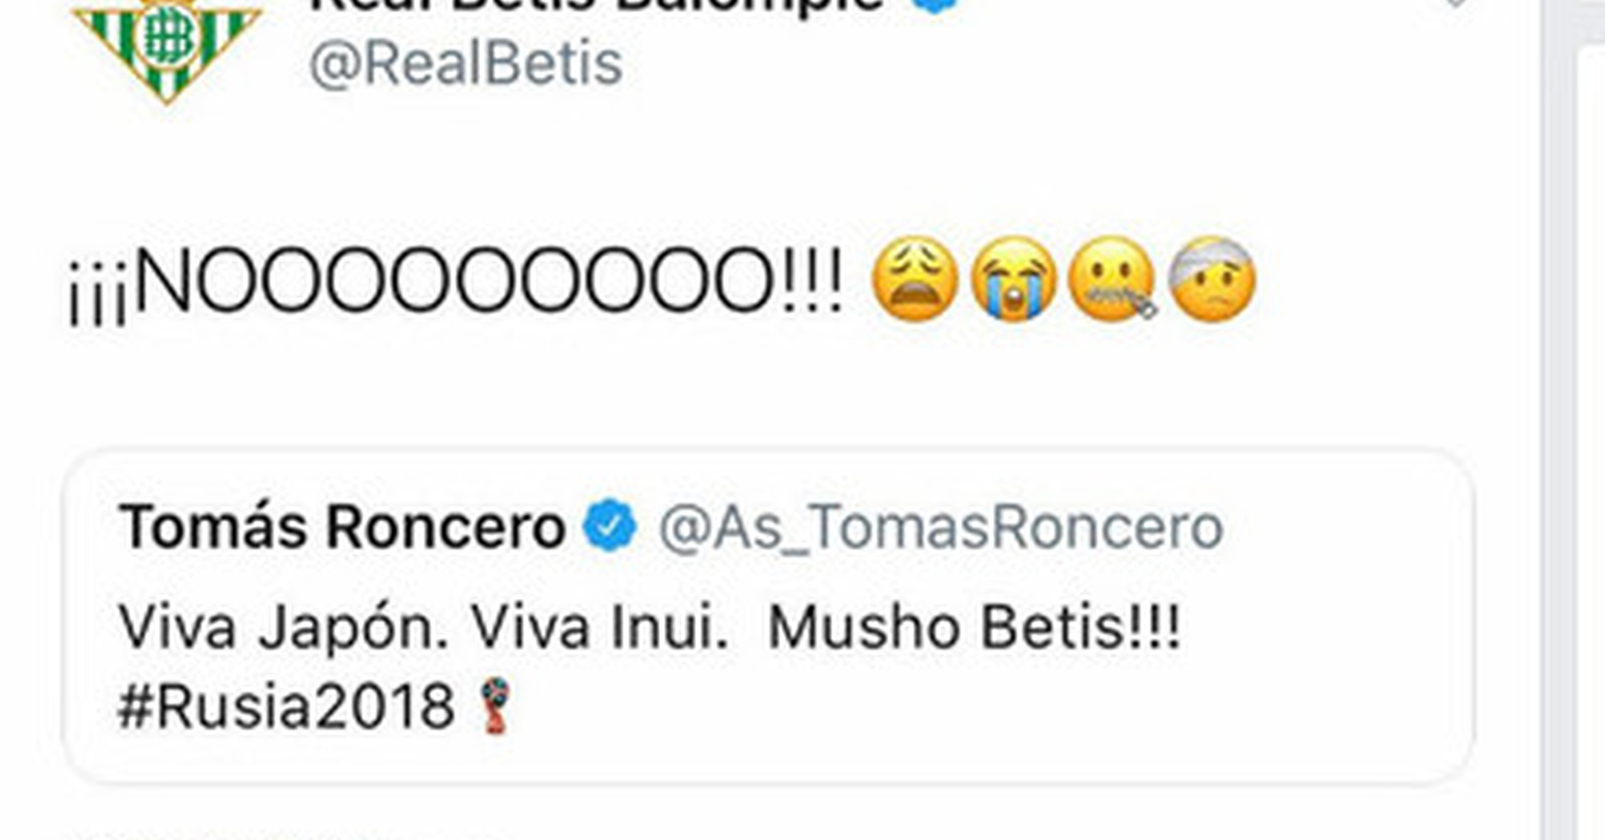Image resolution: width=1605 pixels, height=840 pixels.
Task: Click the ¡¡¡NOOOOOOOOO!!! tweet text
Action: pos(455,281)
